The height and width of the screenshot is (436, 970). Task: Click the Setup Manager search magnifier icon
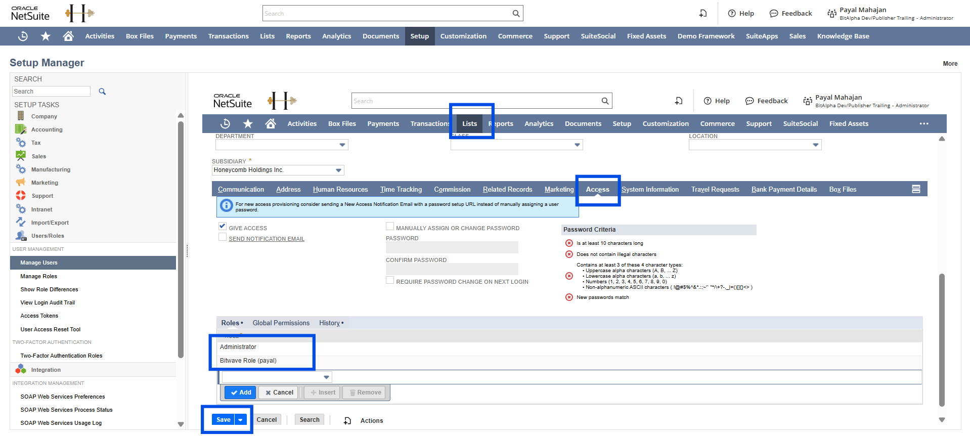pos(102,92)
